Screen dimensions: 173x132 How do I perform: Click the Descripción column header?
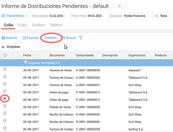pos(110,55)
